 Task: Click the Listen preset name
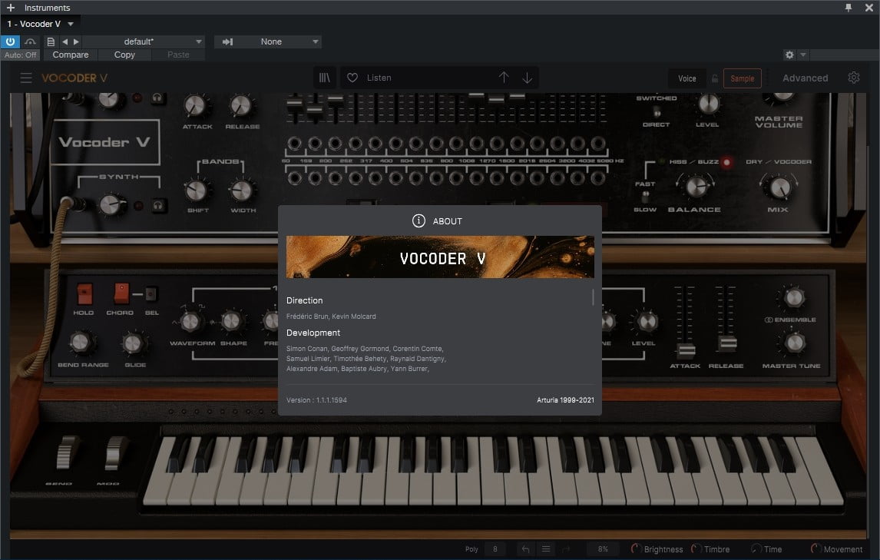[379, 78]
